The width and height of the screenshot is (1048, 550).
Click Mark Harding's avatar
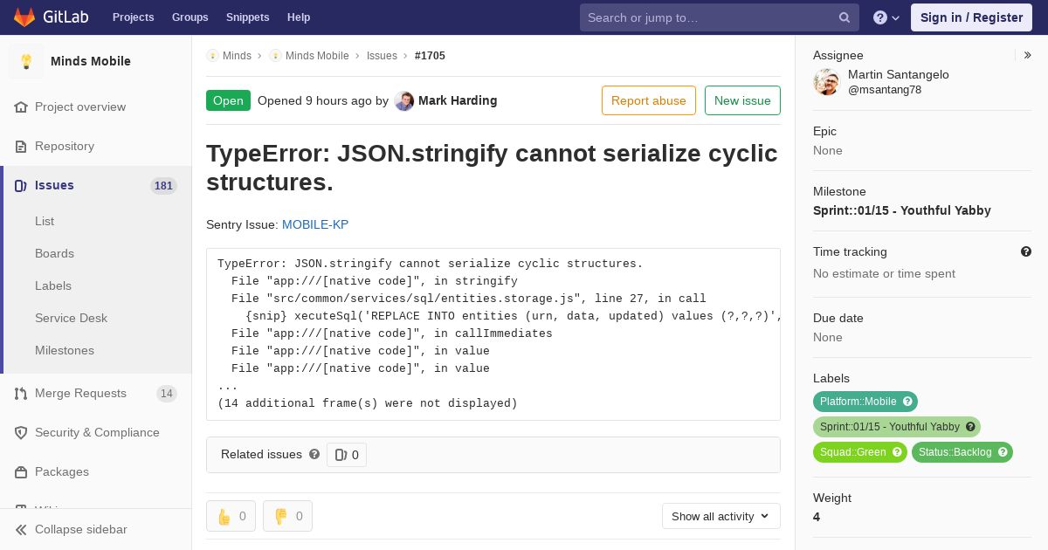click(403, 100)
